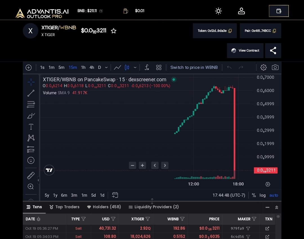
Task: Open BNB price external link icon
Action: pyautogui.click(x=101, y=11)
